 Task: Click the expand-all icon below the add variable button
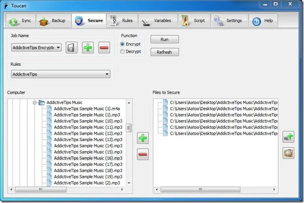coord(288,153)
